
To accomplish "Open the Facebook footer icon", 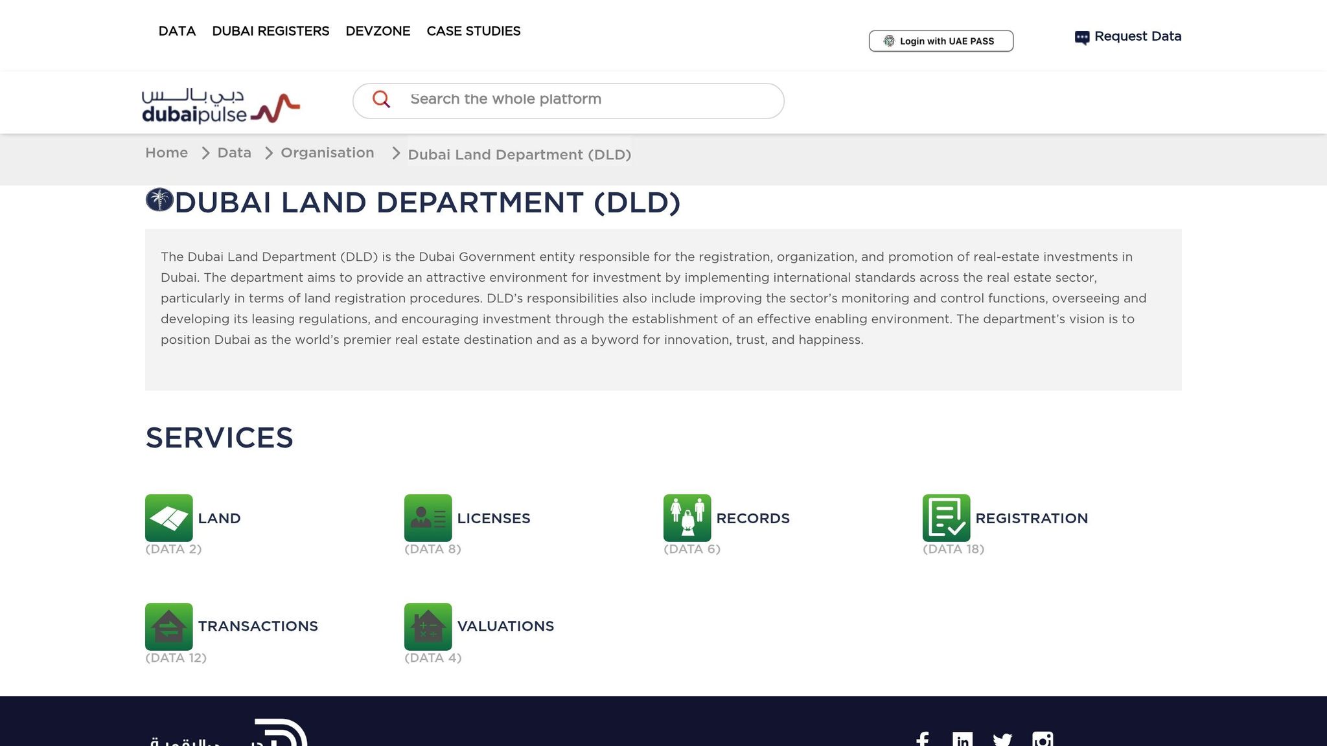I will pos(923,740).
